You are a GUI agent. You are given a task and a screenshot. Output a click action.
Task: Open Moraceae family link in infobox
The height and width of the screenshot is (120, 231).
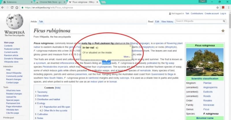208,105
